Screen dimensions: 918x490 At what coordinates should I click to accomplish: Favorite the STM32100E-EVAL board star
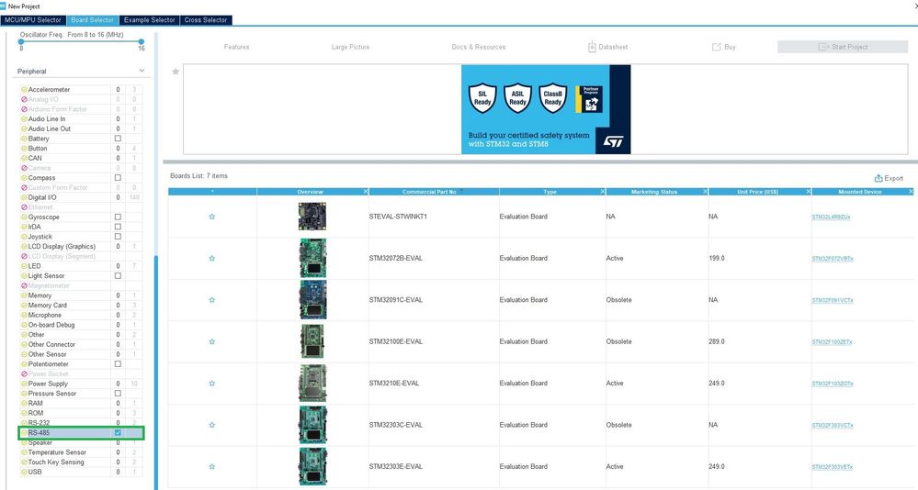[212, 341]
